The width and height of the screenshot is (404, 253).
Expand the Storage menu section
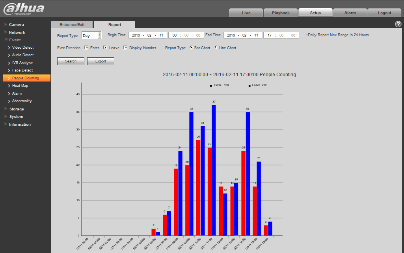[x=17, y=109]
